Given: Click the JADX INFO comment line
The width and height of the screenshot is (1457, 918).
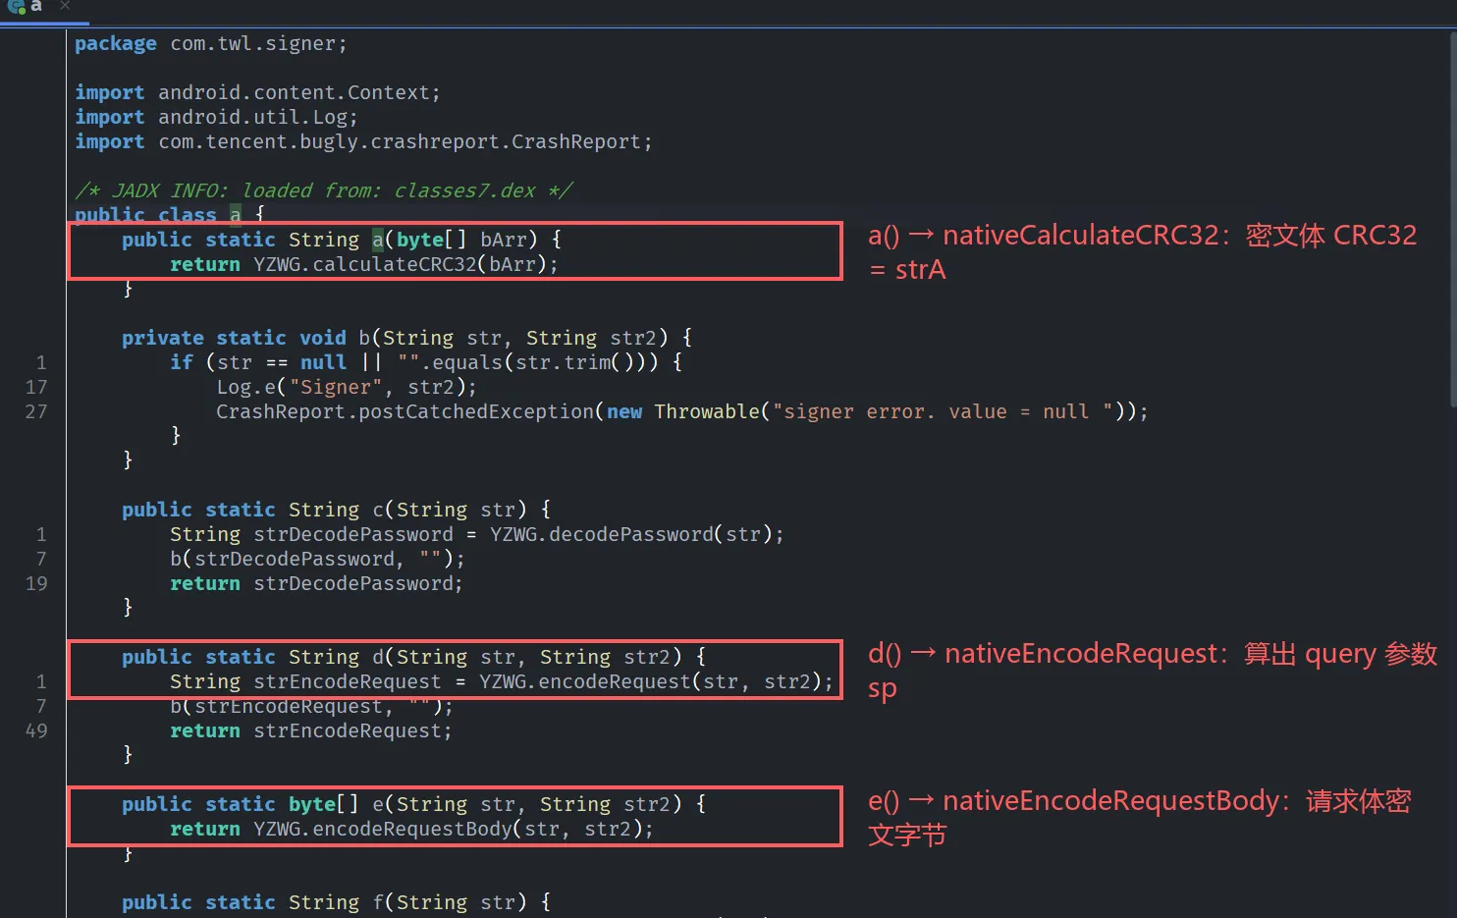Looking at the screenshot, I should pos(324,190).
